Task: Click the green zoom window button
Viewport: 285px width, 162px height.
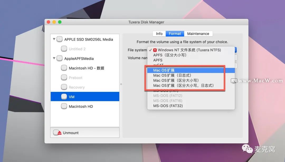Action: tap(60, 22)
